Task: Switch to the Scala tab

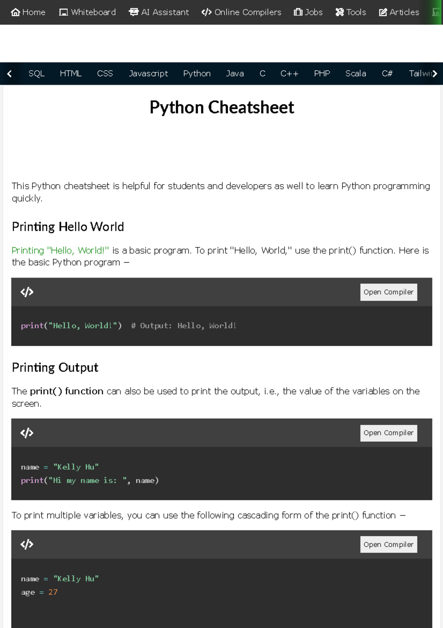Action: [x=356, y=74]
